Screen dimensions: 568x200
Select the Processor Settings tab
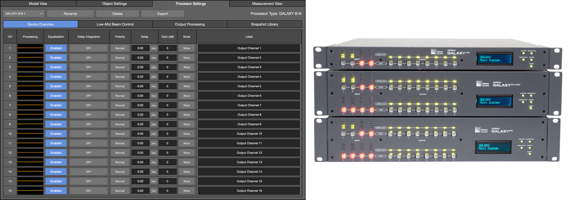pyautogui.click(x=191, y=4)
